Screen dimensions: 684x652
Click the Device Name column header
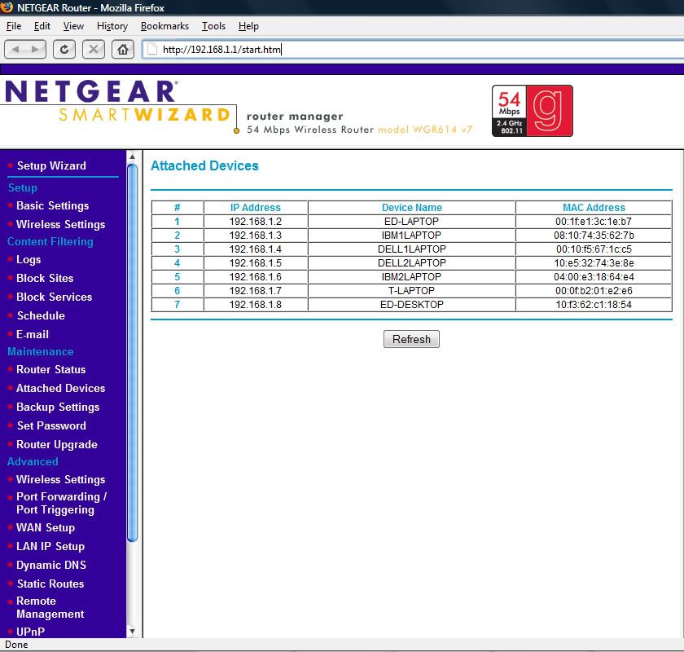tap(411, 208)
